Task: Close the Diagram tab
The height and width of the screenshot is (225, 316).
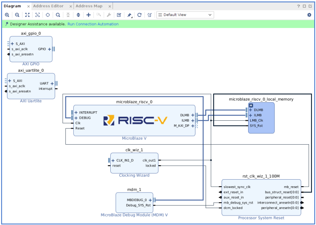Action: (x=28, y=6)
